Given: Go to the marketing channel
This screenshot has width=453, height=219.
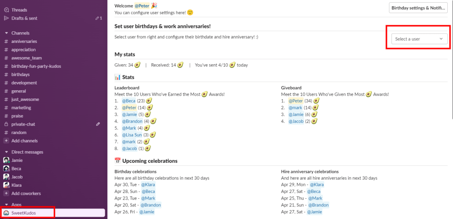Looking at the screenshot, I should pos(21,108).
